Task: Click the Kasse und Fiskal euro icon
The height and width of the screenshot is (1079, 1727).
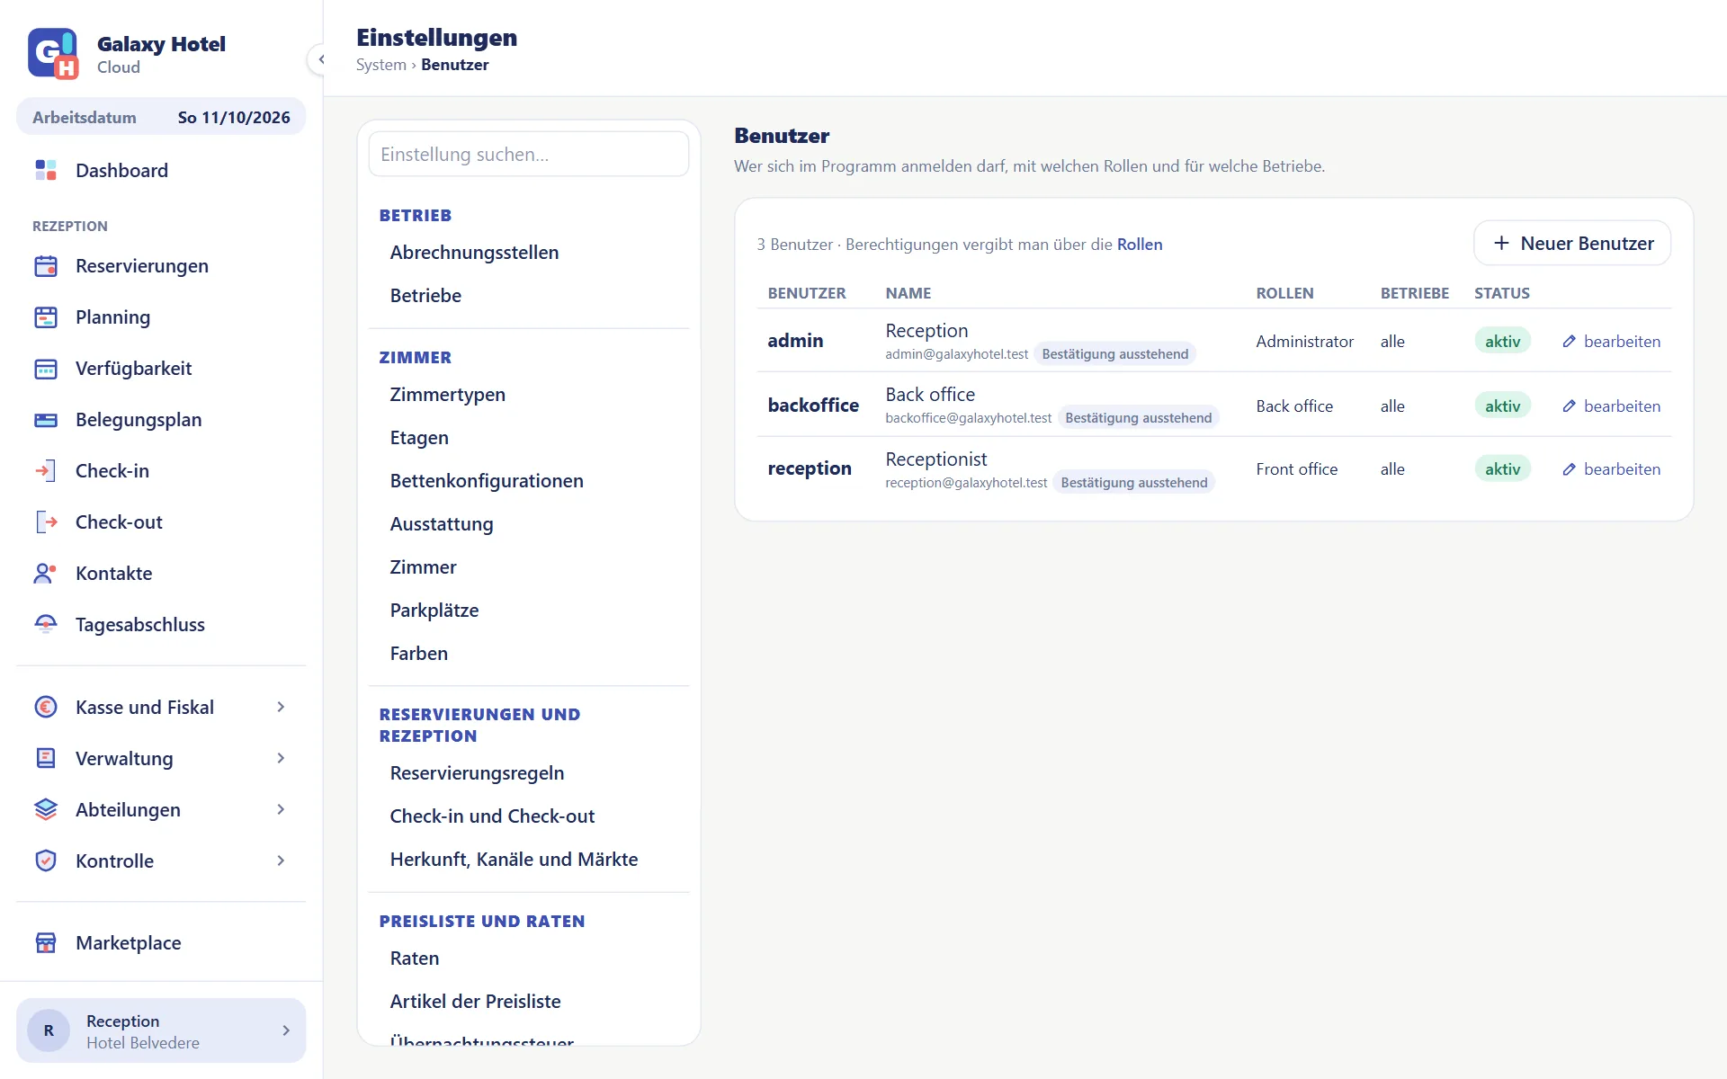Action: click(46, 708)
